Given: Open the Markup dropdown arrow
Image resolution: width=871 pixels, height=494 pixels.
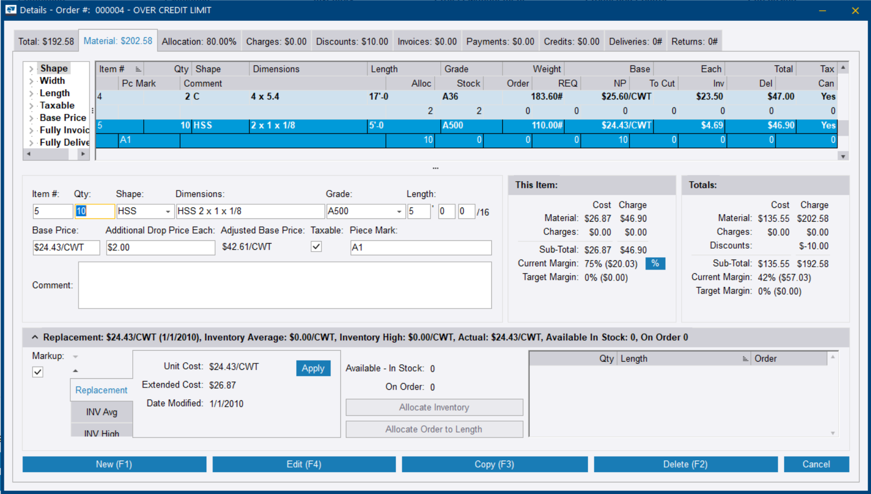Looking at the screenshot, I should coord(76,357).
